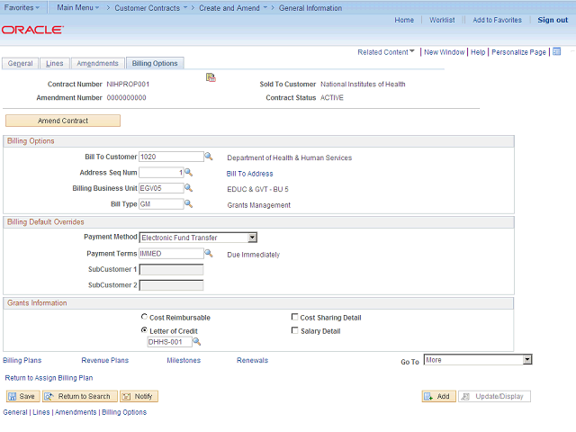
Task: Click the Billing Business Unit field
Action: click(161, 188)
